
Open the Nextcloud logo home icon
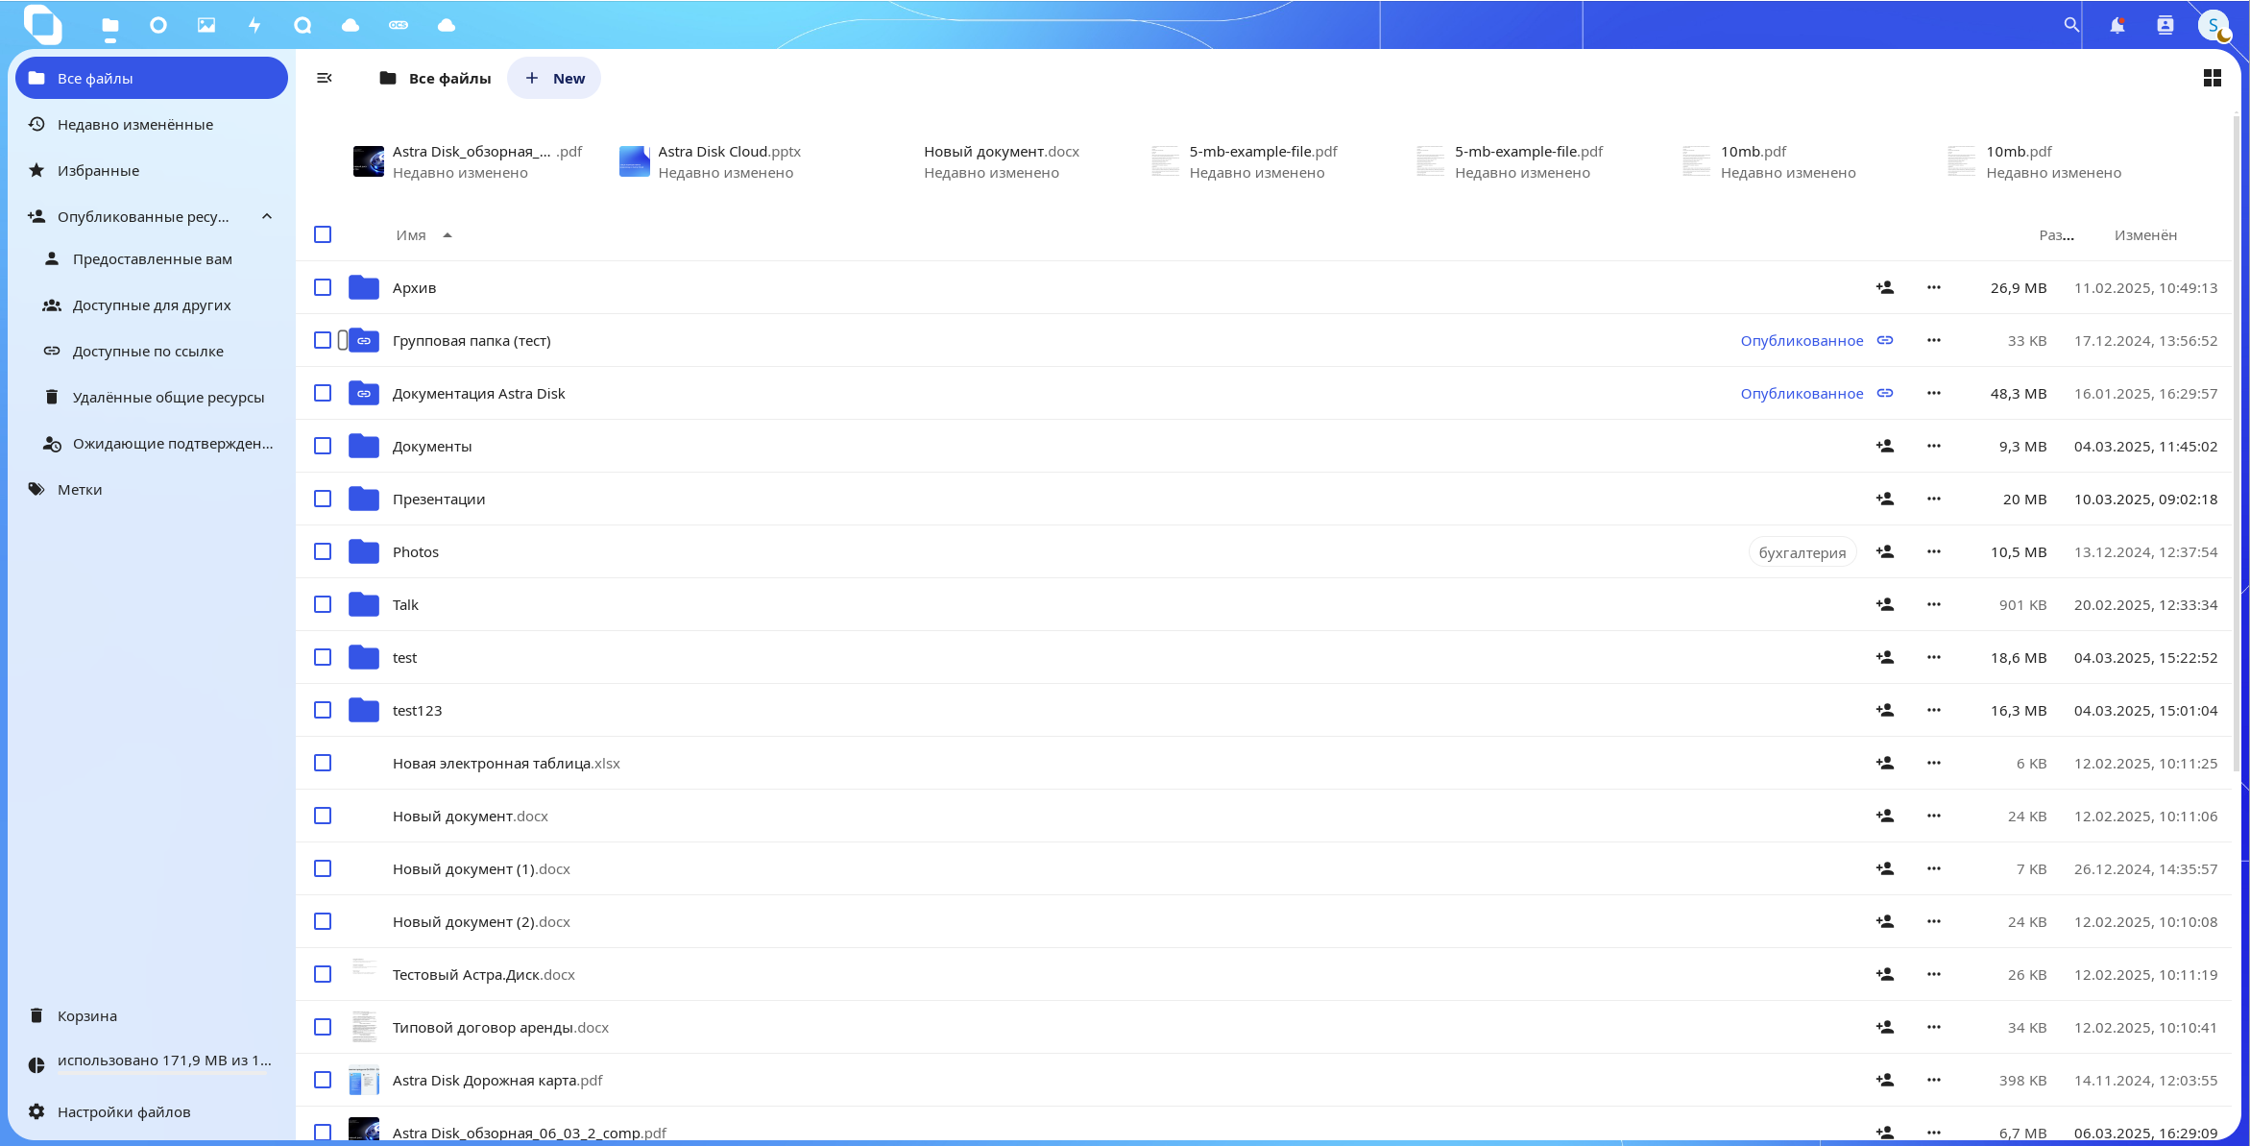coord(43,24)
